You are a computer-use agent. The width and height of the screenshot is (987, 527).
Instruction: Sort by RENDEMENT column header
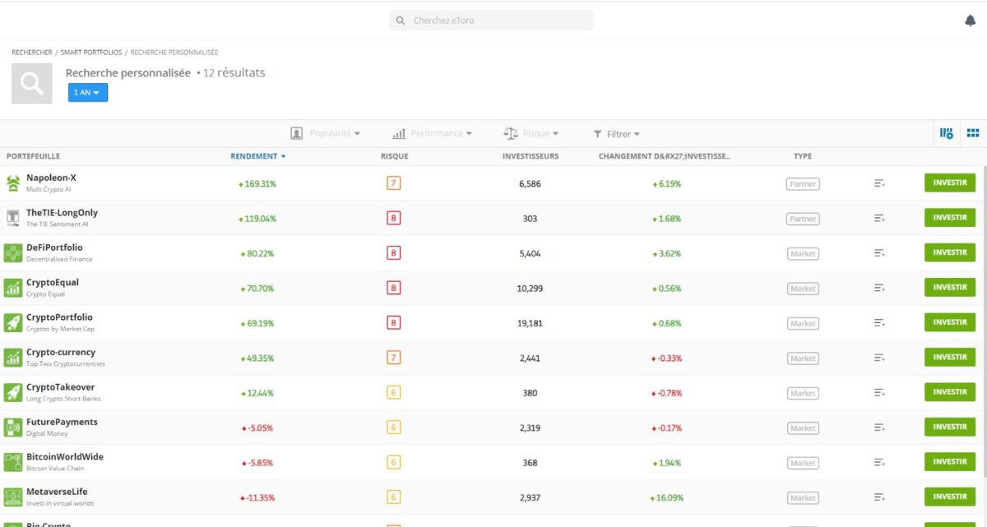[258, 156]
